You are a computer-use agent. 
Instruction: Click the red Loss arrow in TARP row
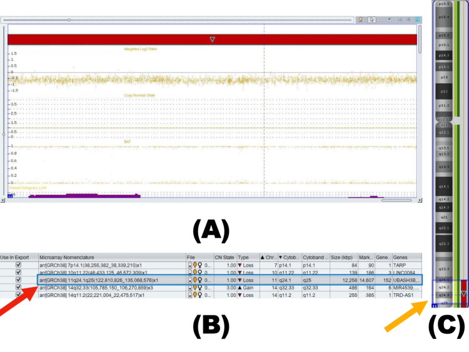pyautogui.click(x=240, y=265)
